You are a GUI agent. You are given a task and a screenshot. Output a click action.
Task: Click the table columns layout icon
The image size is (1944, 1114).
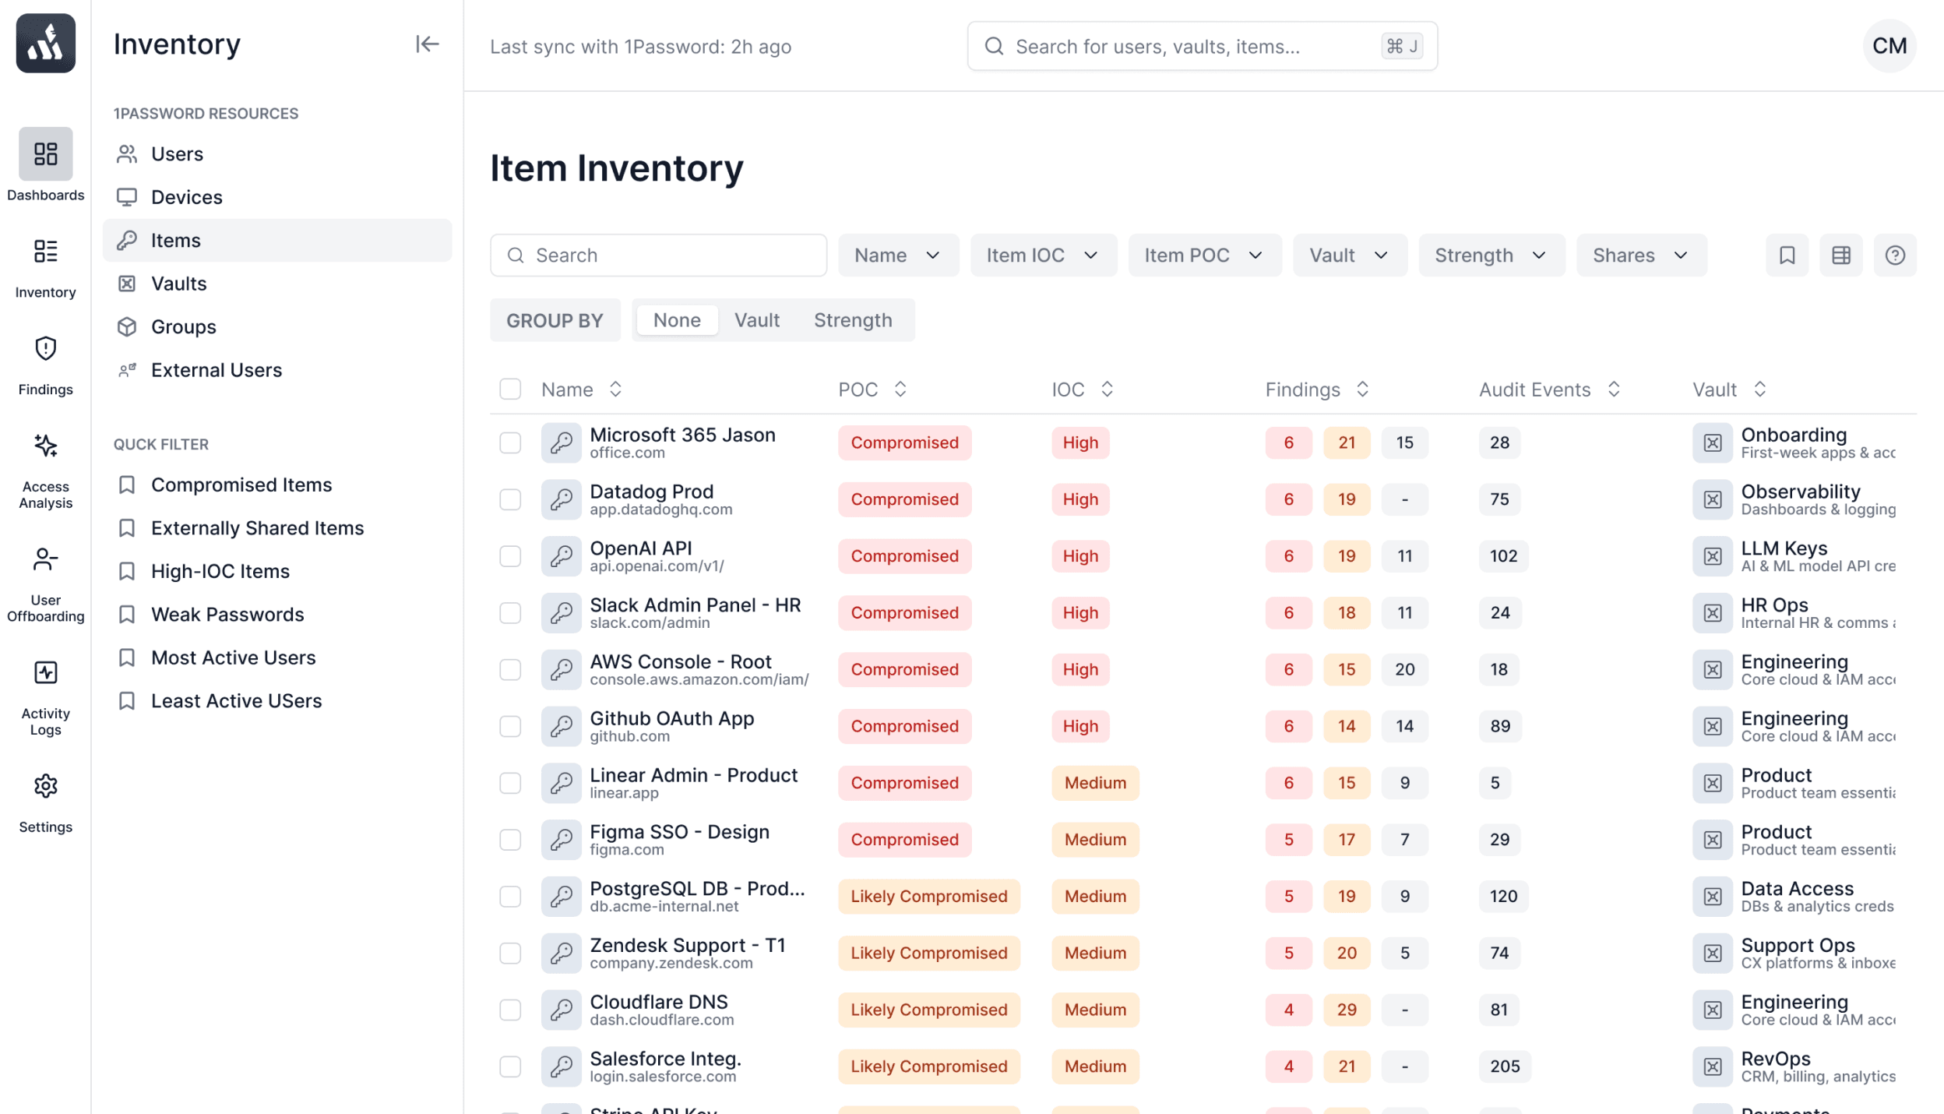coord(1840,256)
